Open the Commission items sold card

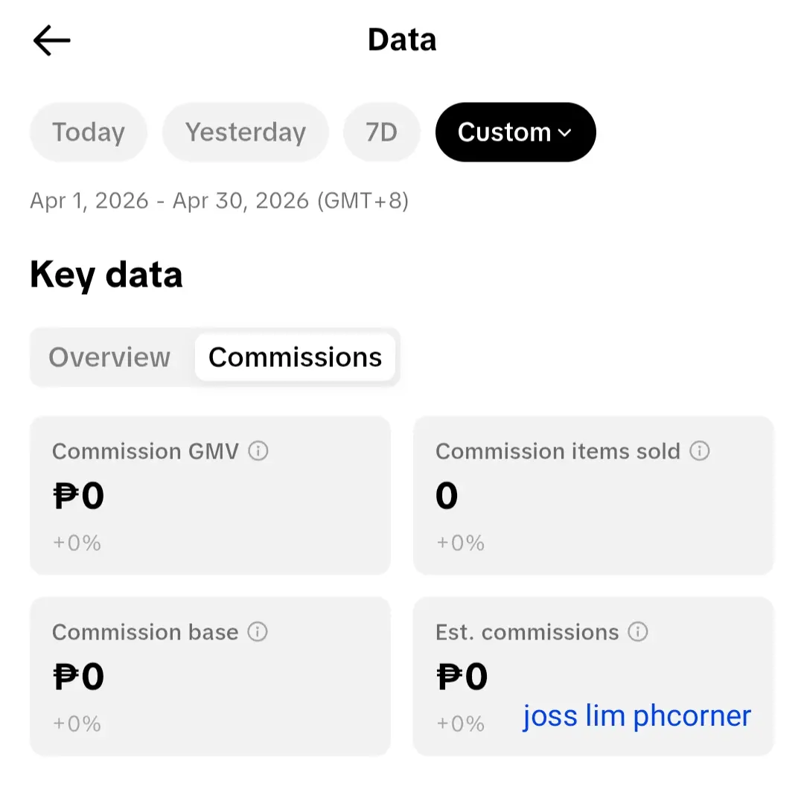593,495
